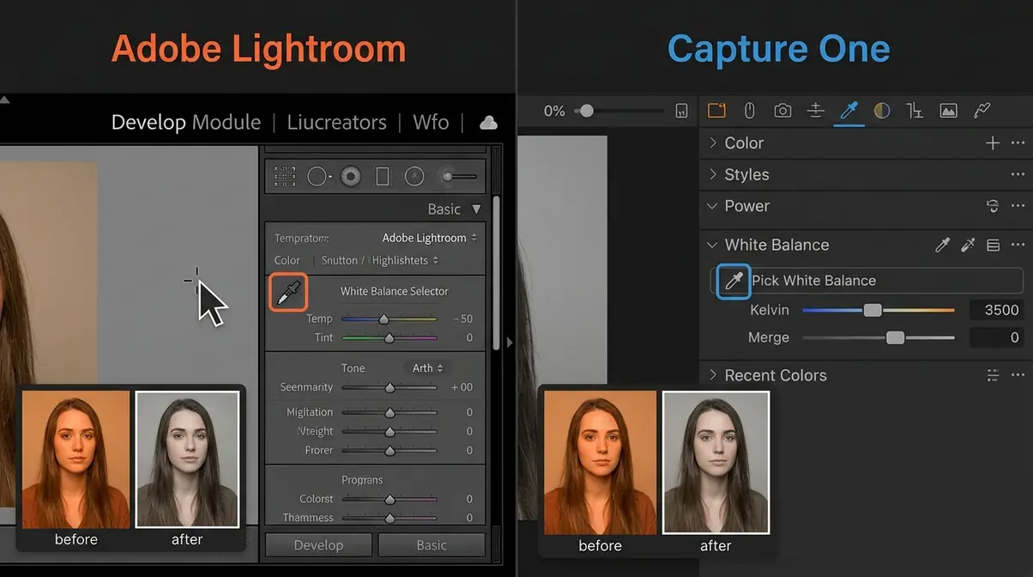The height and width of the screenshot is (577, 1033).
Task: Open the three-dot menu on White Balance header
Action: coord(1018,246)
